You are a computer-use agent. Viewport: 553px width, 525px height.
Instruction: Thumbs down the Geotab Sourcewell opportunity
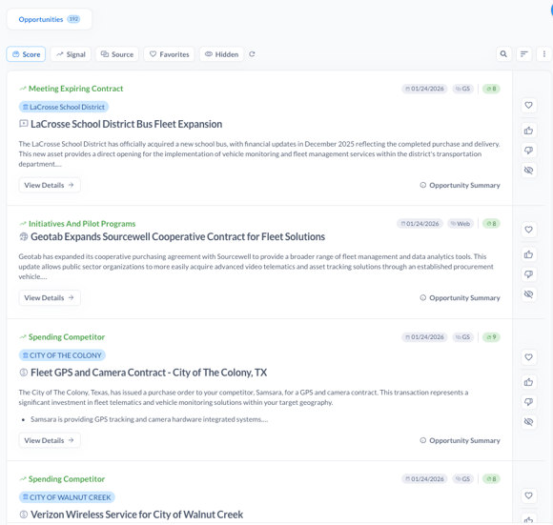coord(528,274)
